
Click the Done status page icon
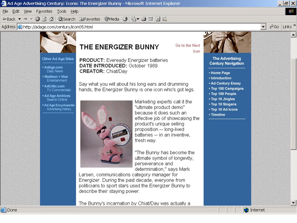pyautogui.click(x=3, y=210)
